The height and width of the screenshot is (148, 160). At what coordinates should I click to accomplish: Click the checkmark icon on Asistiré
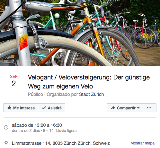pyautogui.click(x=44, y=108)
